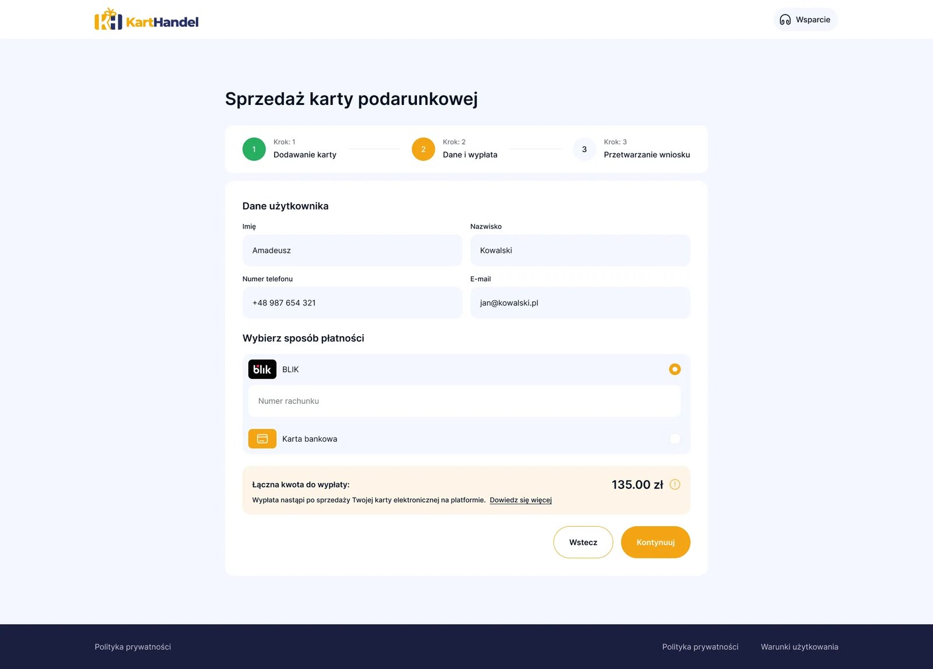Click the Karta bankowa label
Screen dimensions: 933x669
310,439
